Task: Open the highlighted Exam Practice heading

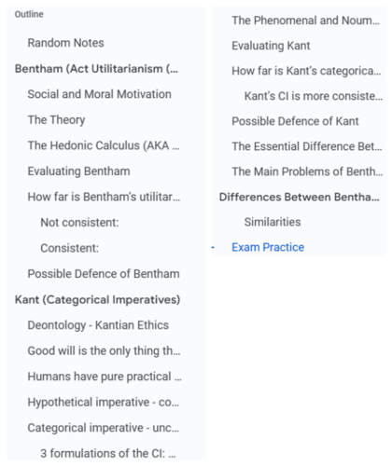Action: 268,247
